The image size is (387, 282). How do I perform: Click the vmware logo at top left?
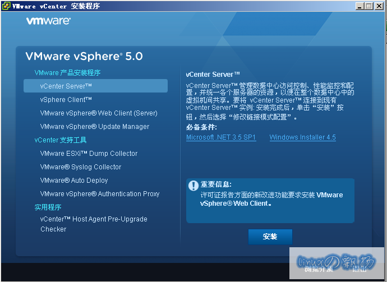coord(48,21)
